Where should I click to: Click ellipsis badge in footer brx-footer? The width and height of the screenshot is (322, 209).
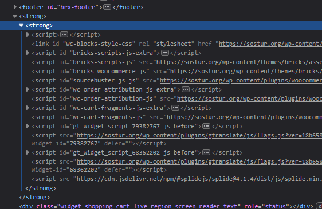[x=107, y=7]
